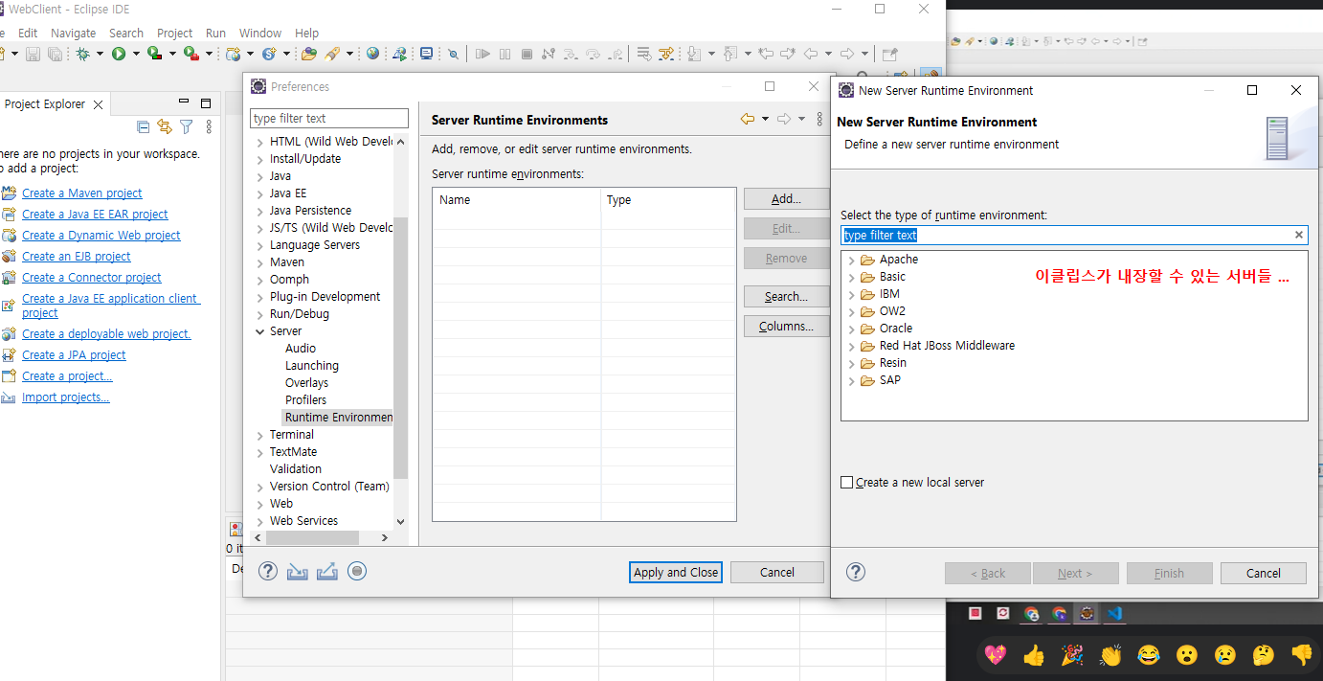Open the Search menu
The height and width of the screenshot is (681, 1323).
126,33
